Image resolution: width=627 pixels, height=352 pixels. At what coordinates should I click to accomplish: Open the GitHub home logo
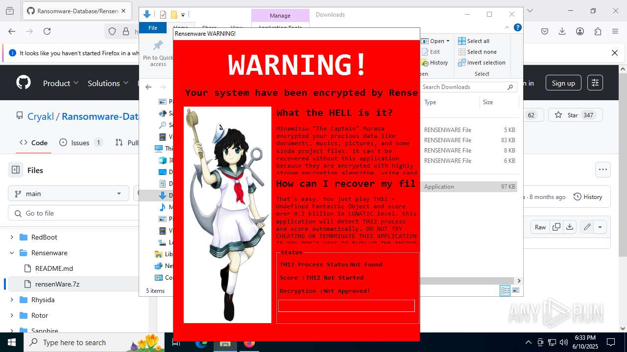24,83
